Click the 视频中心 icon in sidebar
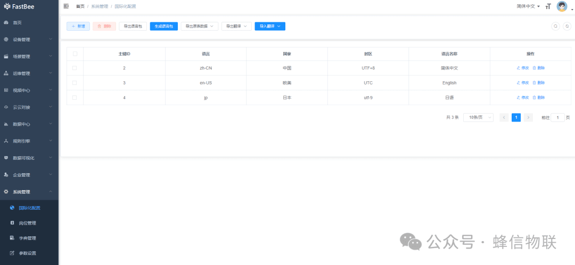 point(6,90)
